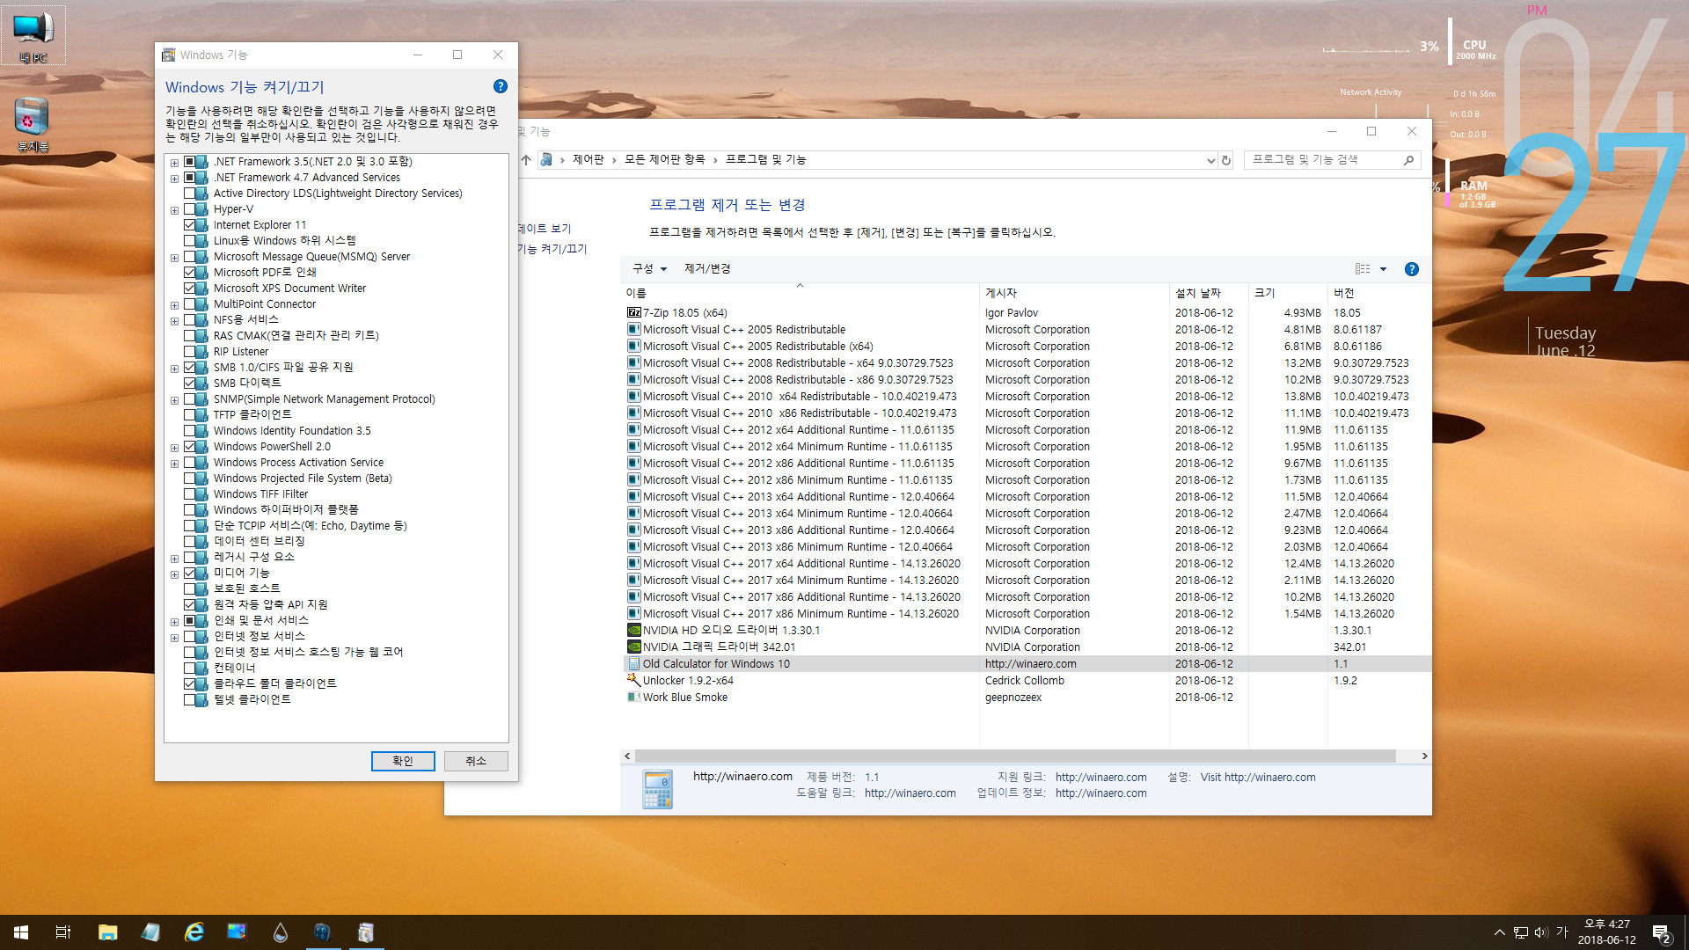
Task: Click 취소 button in Windows Features
Action: tap(476, 761)
